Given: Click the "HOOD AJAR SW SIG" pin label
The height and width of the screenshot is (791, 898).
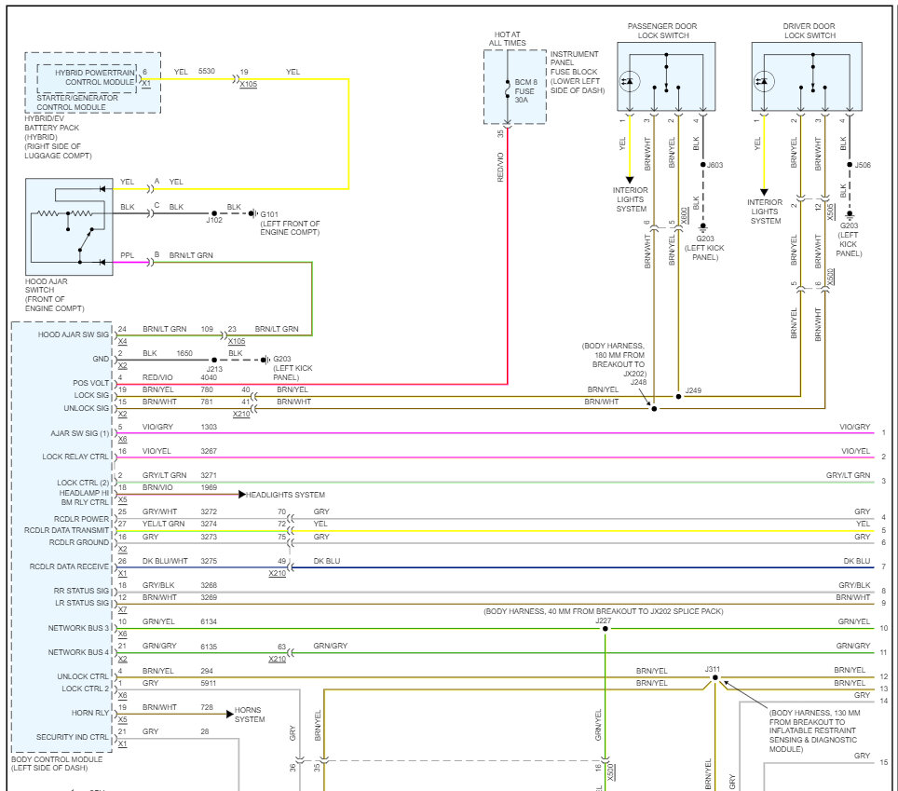Looking at the screenshot, I should (74, 334).
